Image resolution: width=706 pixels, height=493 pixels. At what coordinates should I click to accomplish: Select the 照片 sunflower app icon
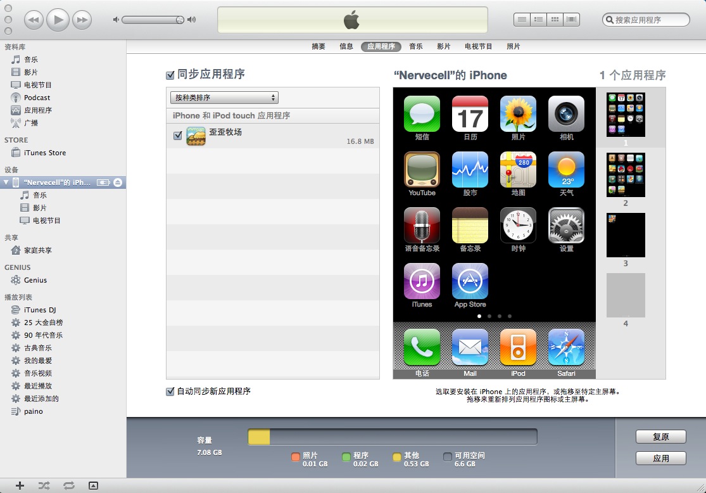click(518, 113)
